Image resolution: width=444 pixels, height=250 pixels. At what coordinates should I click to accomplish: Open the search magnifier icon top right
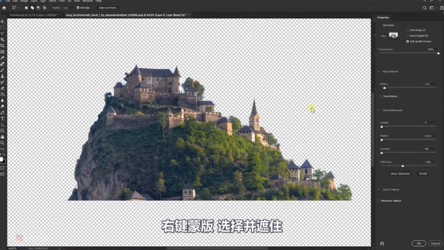pyautogui.click(x=425, y=8)
